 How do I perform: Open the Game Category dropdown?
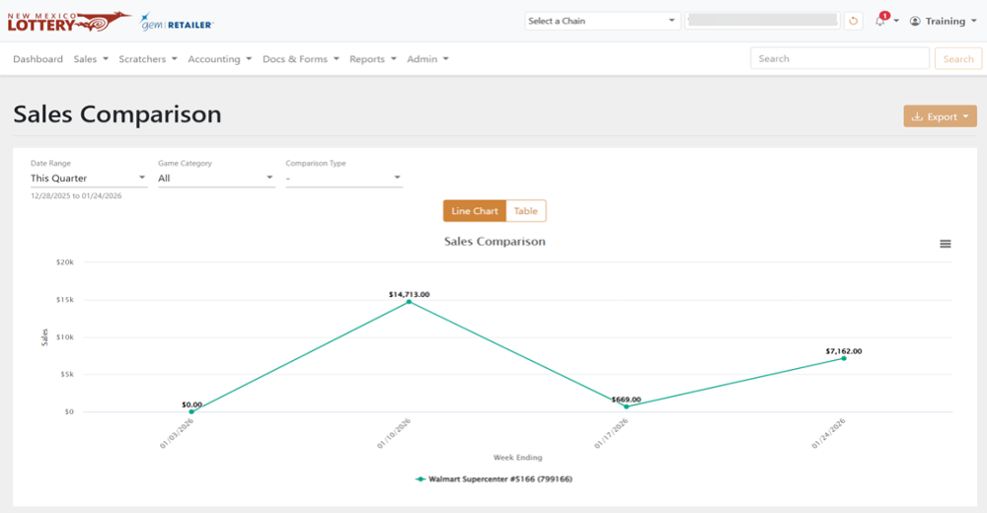[216, 179]
